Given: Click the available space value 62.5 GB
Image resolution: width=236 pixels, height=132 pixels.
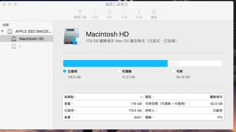Looking at the screenshot, I should (x=216, y=104).
